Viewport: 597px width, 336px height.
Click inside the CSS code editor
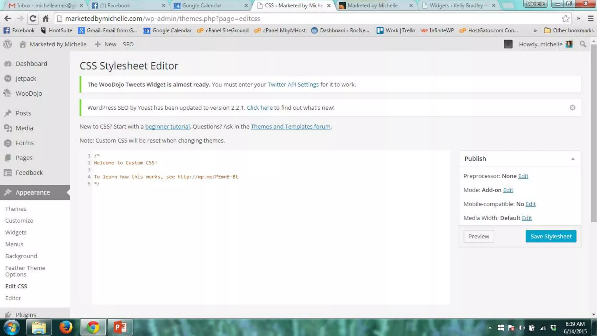(271, 233)
